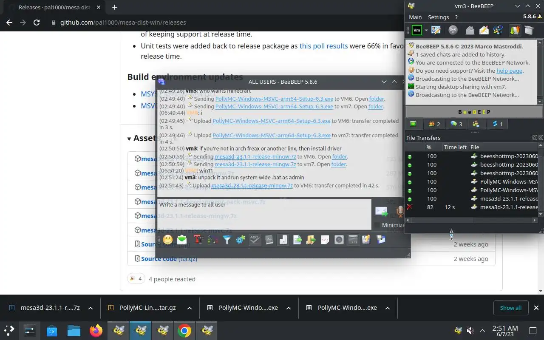Click the send message envelope button
Viewport: 544px width, 340px height.
click(x=381, y=211)
